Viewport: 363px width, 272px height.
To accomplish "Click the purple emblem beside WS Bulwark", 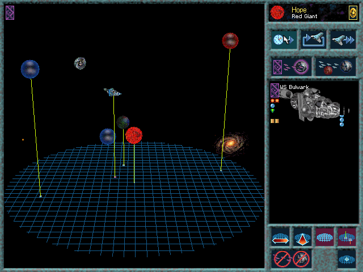I will pos(275,90).
